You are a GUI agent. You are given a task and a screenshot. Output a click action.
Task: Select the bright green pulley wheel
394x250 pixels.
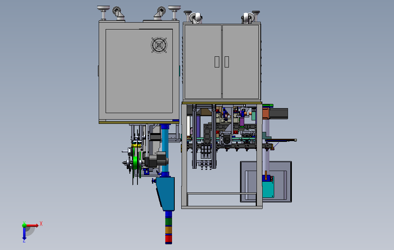click(x=136, y=163)
